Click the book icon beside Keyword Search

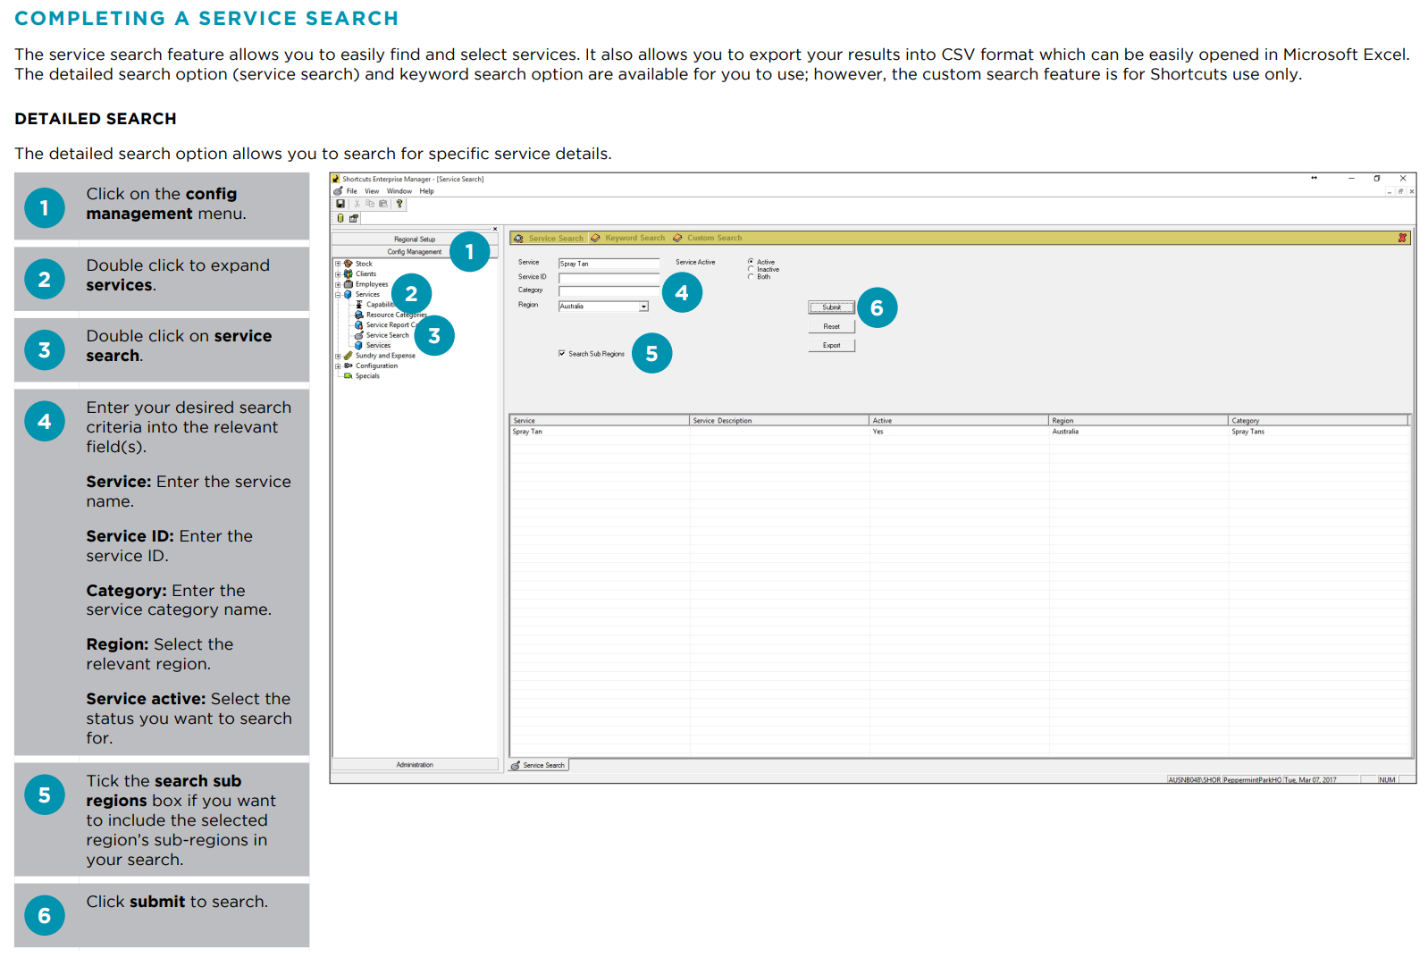[595, 239]
